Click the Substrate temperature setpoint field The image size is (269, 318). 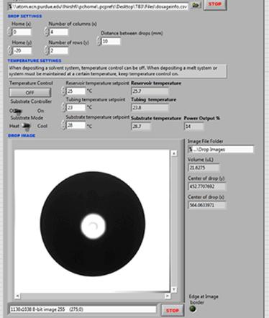click(76, 125)
